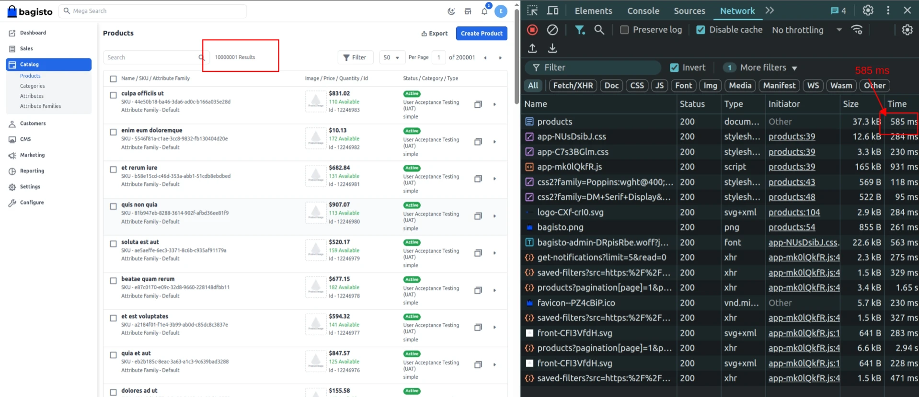The height and width of the screenshot is (397, 919).
Task: Focus the Mega Search field
Action: (153, 11)
